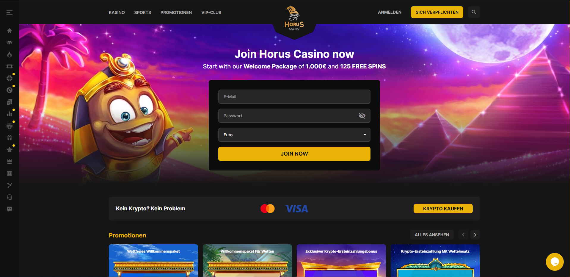Open Wettfreies Willkommenspaket promotion card
This screenshot has width=570, height=277.
pyautogui.click(x=153, y=260)
